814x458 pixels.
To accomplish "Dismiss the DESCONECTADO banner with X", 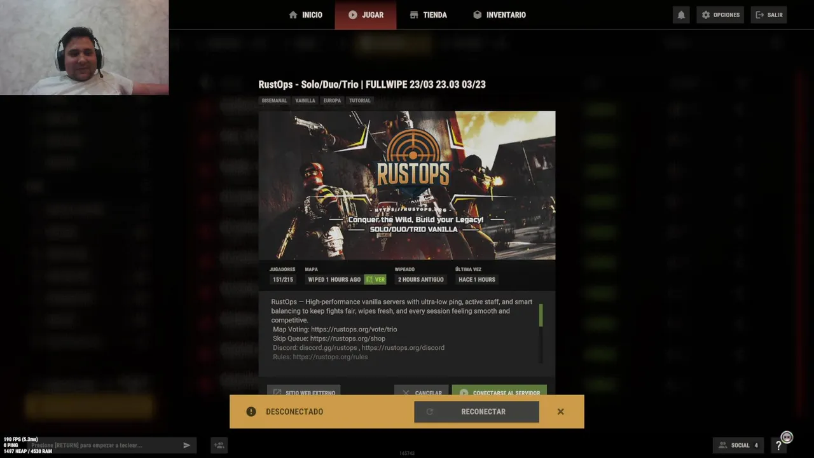I will [560, 412].
